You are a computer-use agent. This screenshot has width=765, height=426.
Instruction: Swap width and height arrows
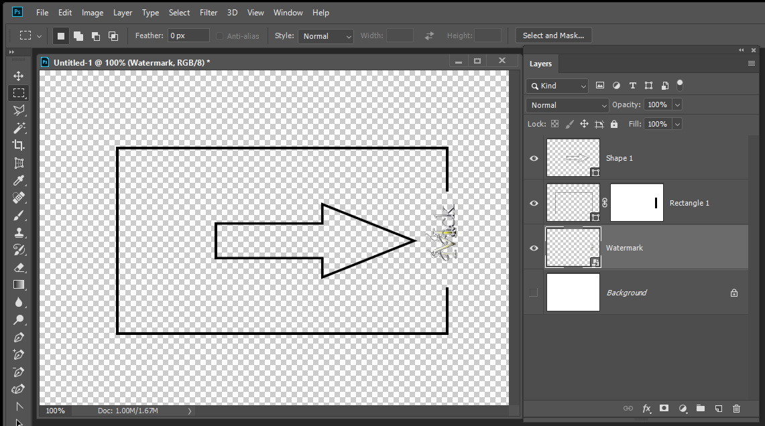click(429, 35)
